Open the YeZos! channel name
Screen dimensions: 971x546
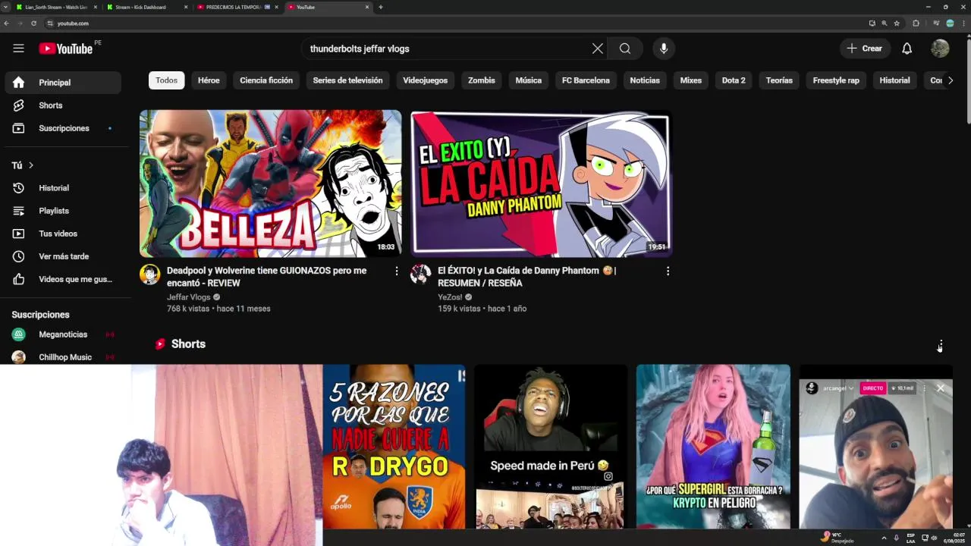point(450,297)
